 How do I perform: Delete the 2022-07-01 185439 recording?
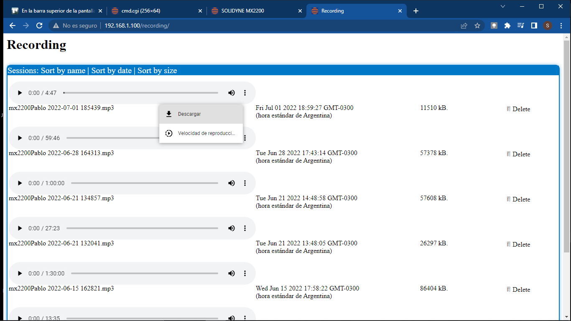pos(518,109)
